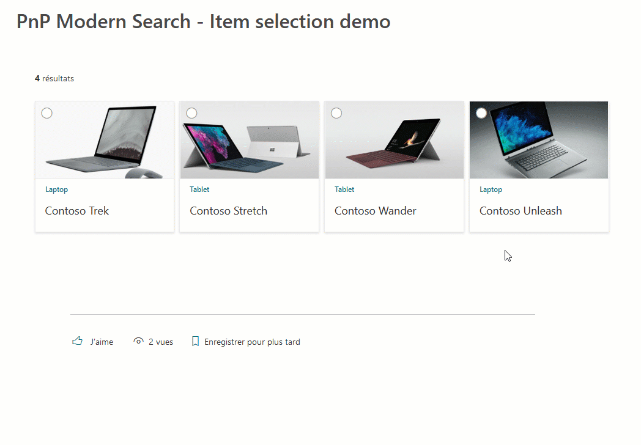
Task: Open the Contoso Stretch tablet image
Action: (x=250, y=140)
